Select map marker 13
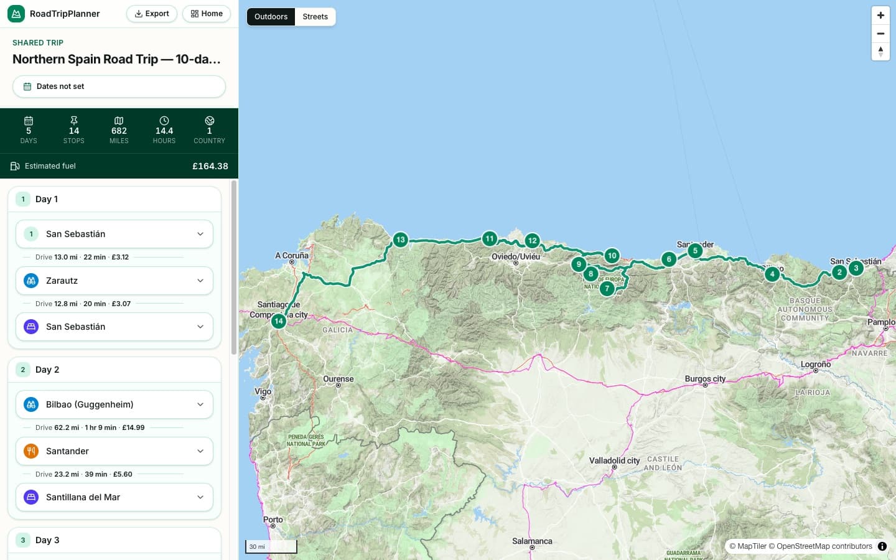 (x=400, y=240)
